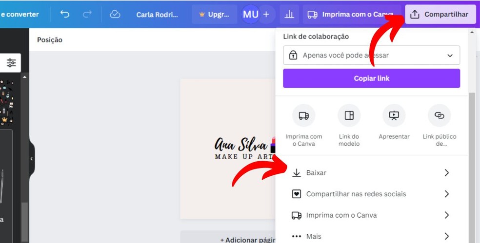Click the MU user avatar
480x243 pixels.
click(x=250, y=14)
